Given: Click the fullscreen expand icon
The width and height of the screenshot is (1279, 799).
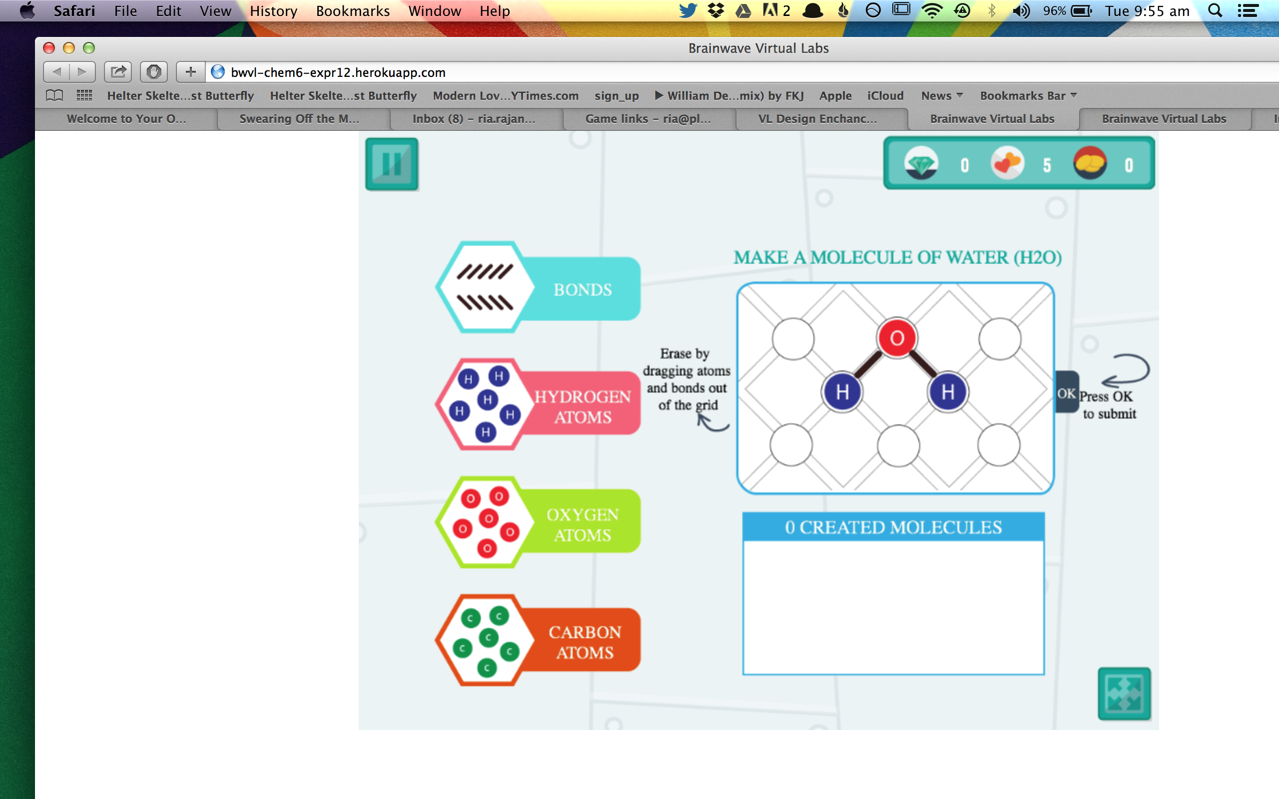Looking at the screenshot, I should 1124,693.
